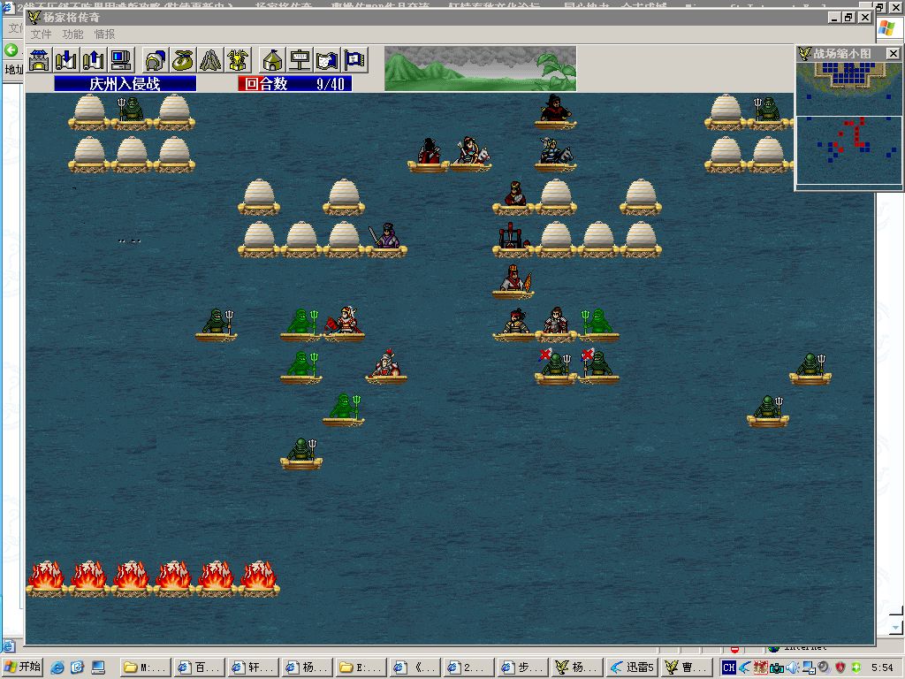
Task: Switch to the 步... taskbar button
Action: click(524, 668)
